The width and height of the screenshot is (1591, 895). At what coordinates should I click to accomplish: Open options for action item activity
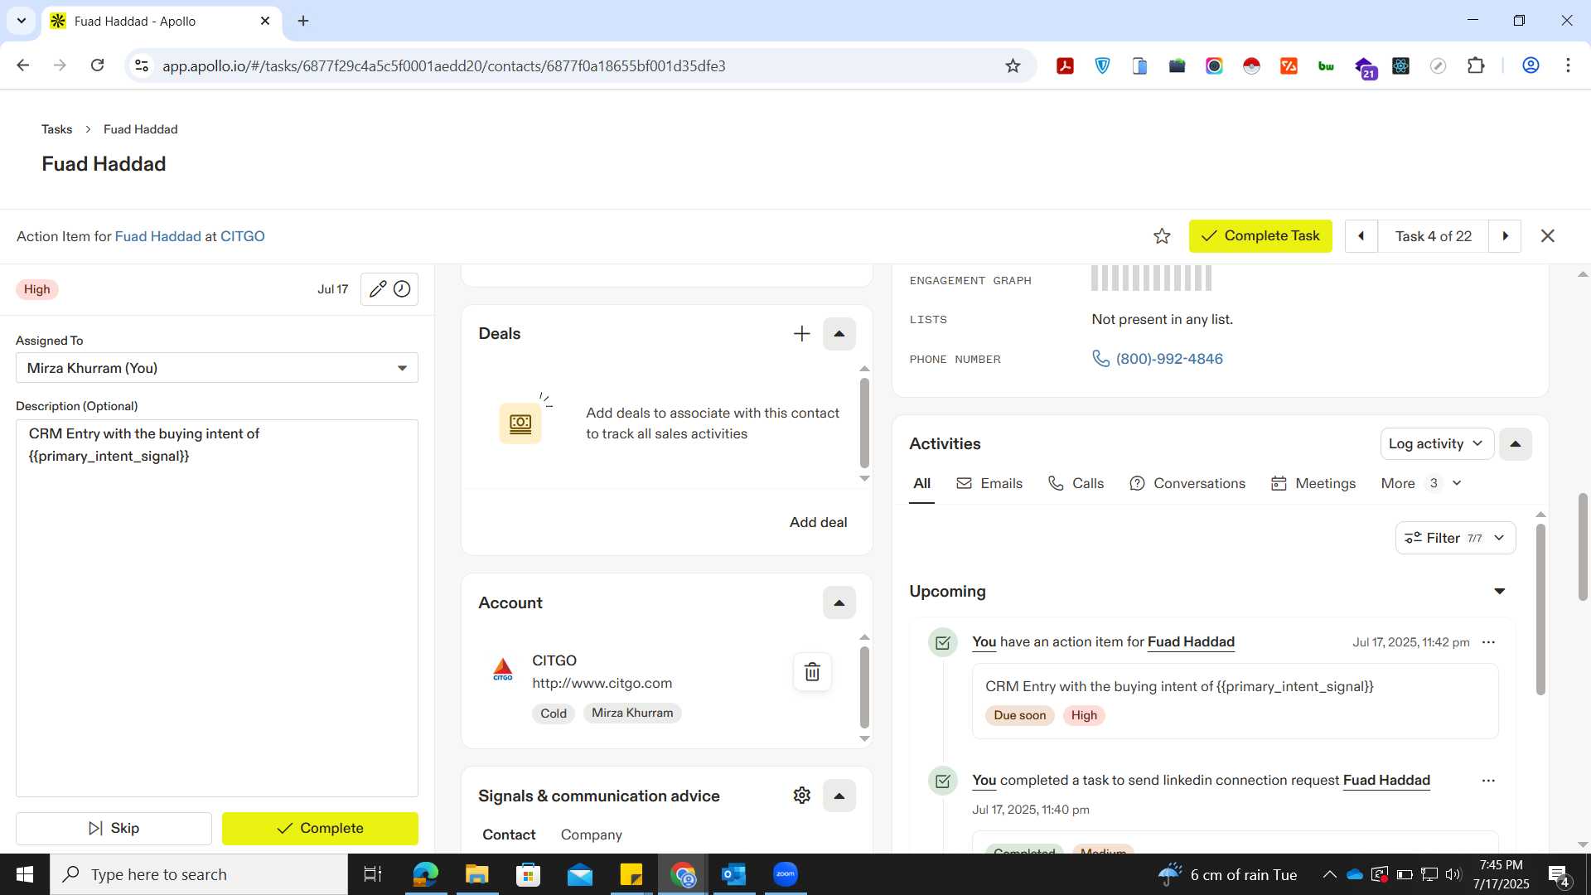coord(1488,642)
